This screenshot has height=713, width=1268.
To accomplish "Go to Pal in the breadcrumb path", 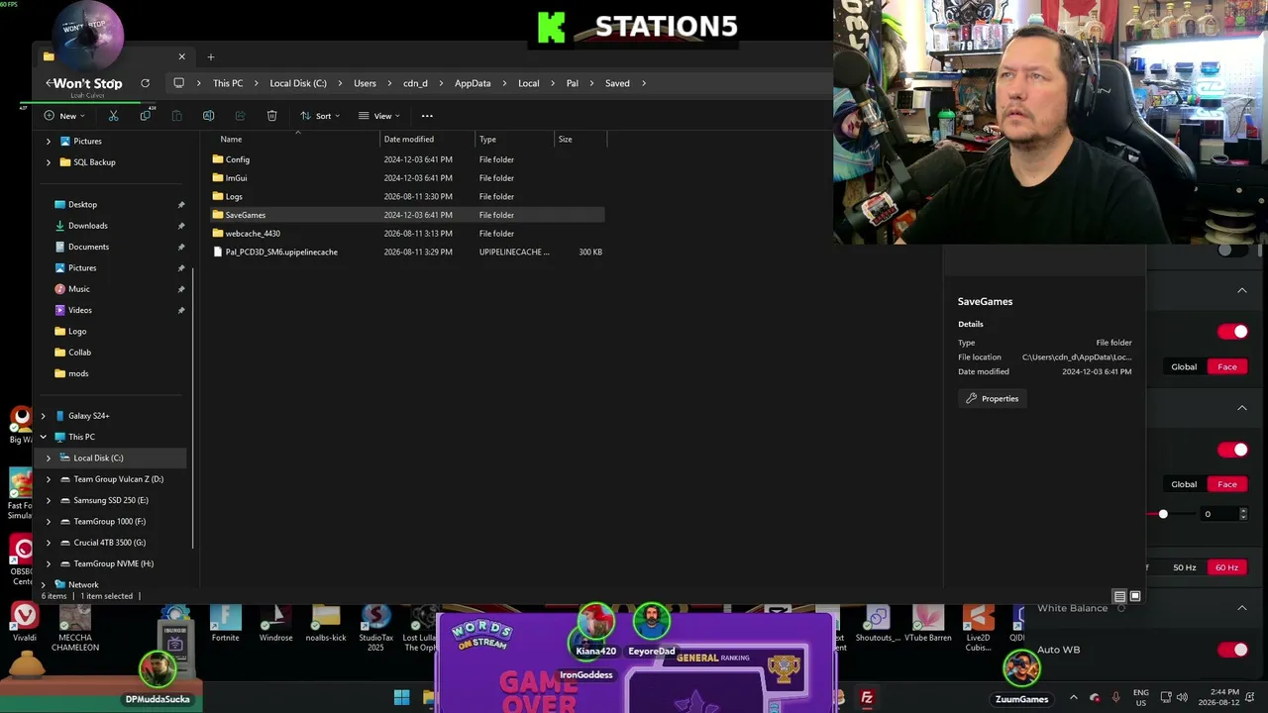I will click(573, 83).
